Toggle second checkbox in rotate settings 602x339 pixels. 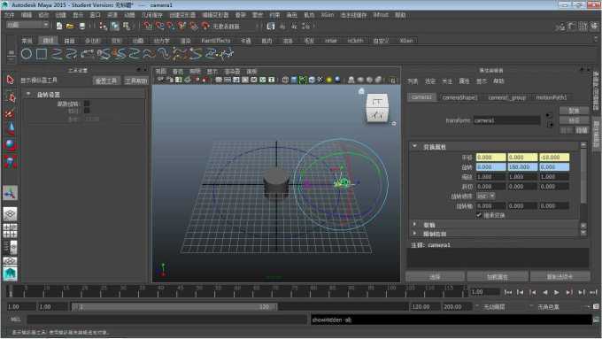(87, 111)
